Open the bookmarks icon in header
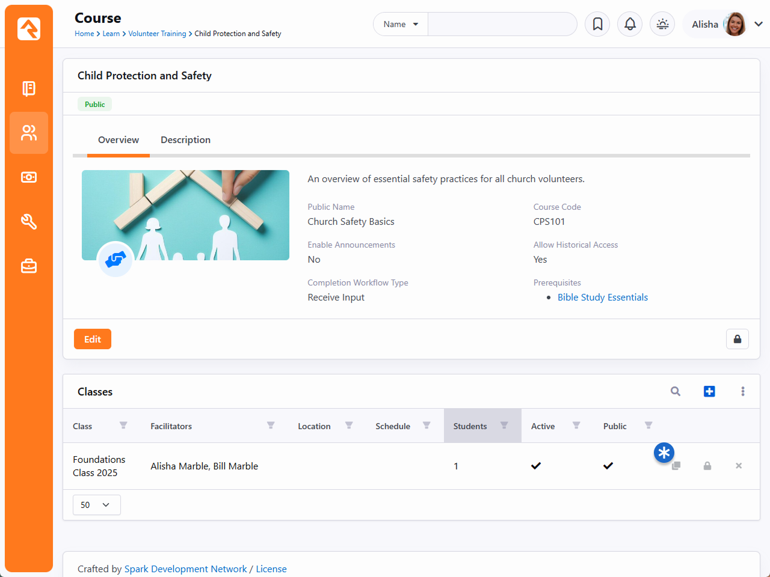This screenshot has height=577, width=770. coord(597,24)
